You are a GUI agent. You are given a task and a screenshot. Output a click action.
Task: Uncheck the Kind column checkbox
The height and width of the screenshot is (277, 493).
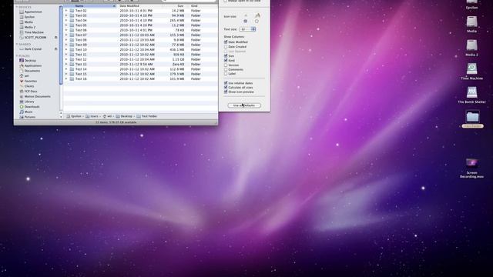(226, 60)
